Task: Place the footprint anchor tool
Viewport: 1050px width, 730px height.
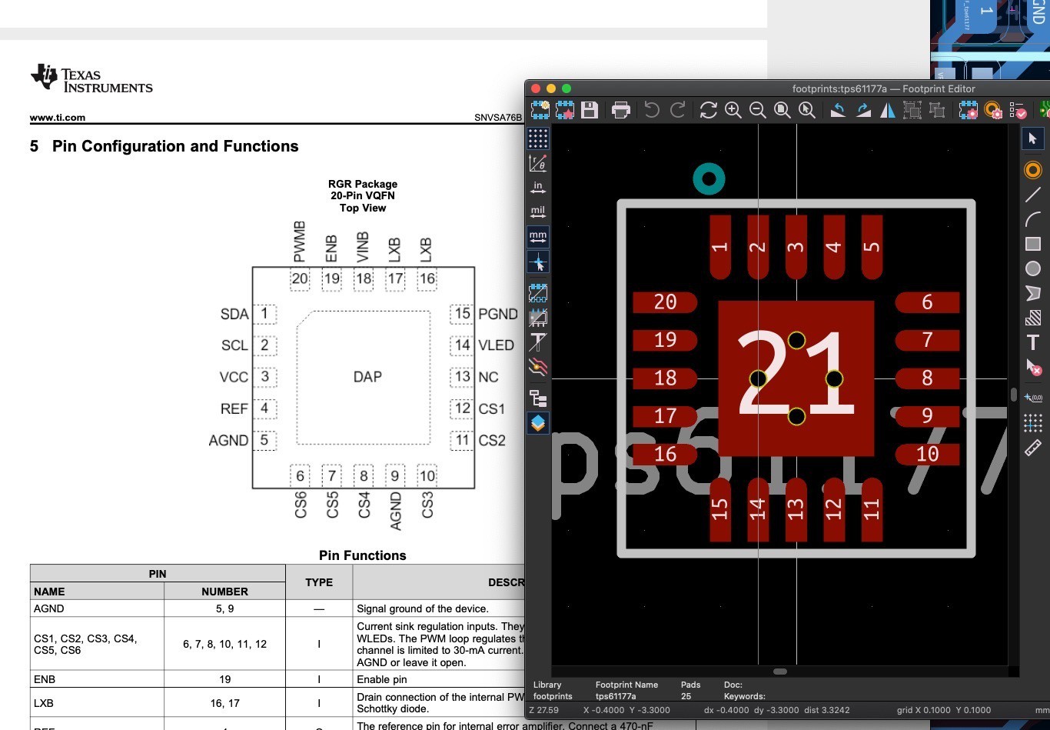Action: [1033, 398]
